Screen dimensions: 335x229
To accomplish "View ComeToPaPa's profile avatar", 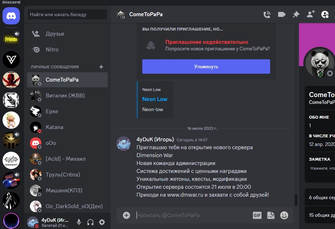I will [x=320, y=63].
